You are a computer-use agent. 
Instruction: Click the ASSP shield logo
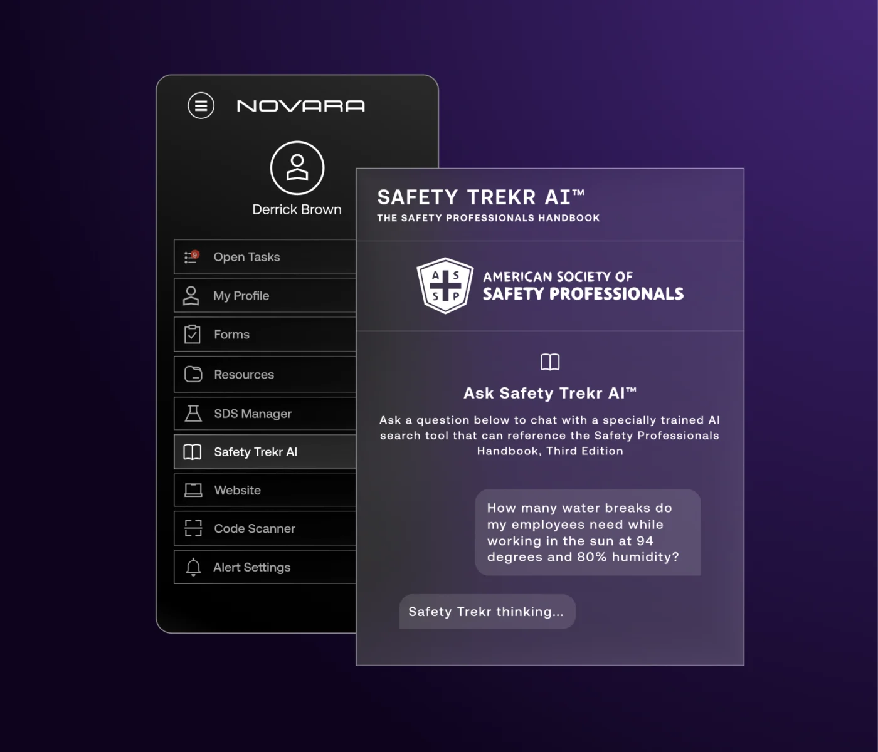[445, 286]
